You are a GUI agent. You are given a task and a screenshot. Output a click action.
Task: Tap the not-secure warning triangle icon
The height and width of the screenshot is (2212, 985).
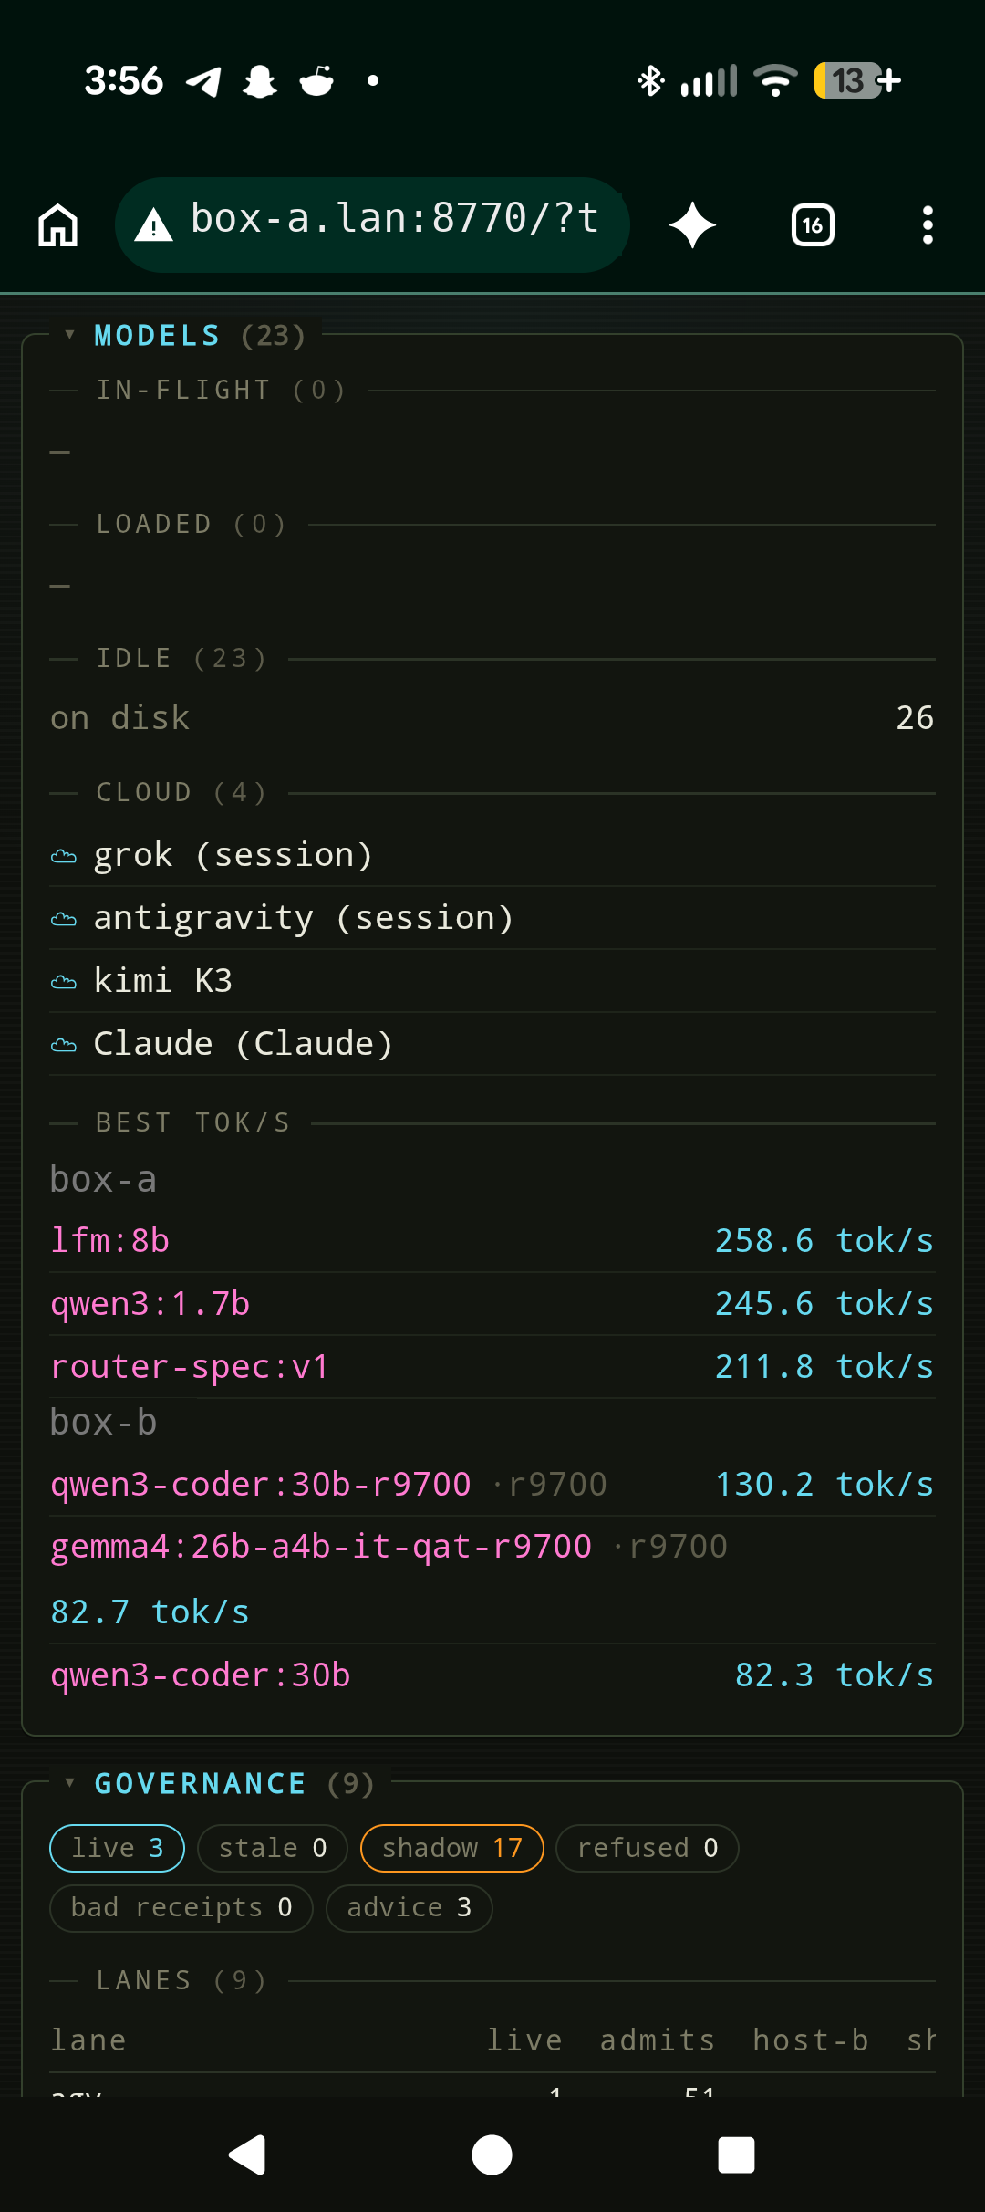click(153, 225)
